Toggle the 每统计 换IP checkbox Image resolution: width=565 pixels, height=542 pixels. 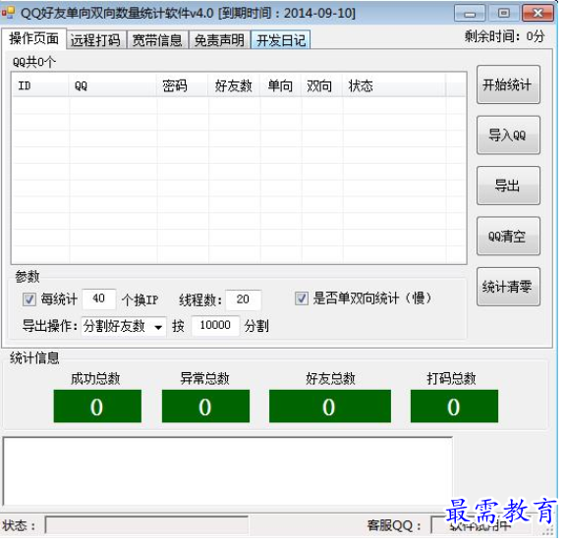click(x=28, y=299)
